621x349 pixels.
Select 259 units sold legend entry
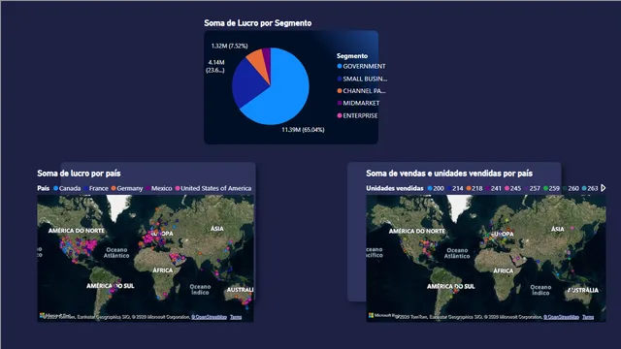(551, 188)
